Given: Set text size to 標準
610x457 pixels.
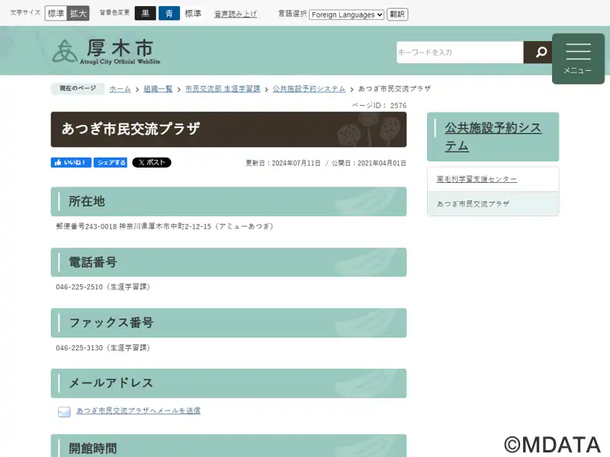Looking at the screenshot, I should (56, 14).
